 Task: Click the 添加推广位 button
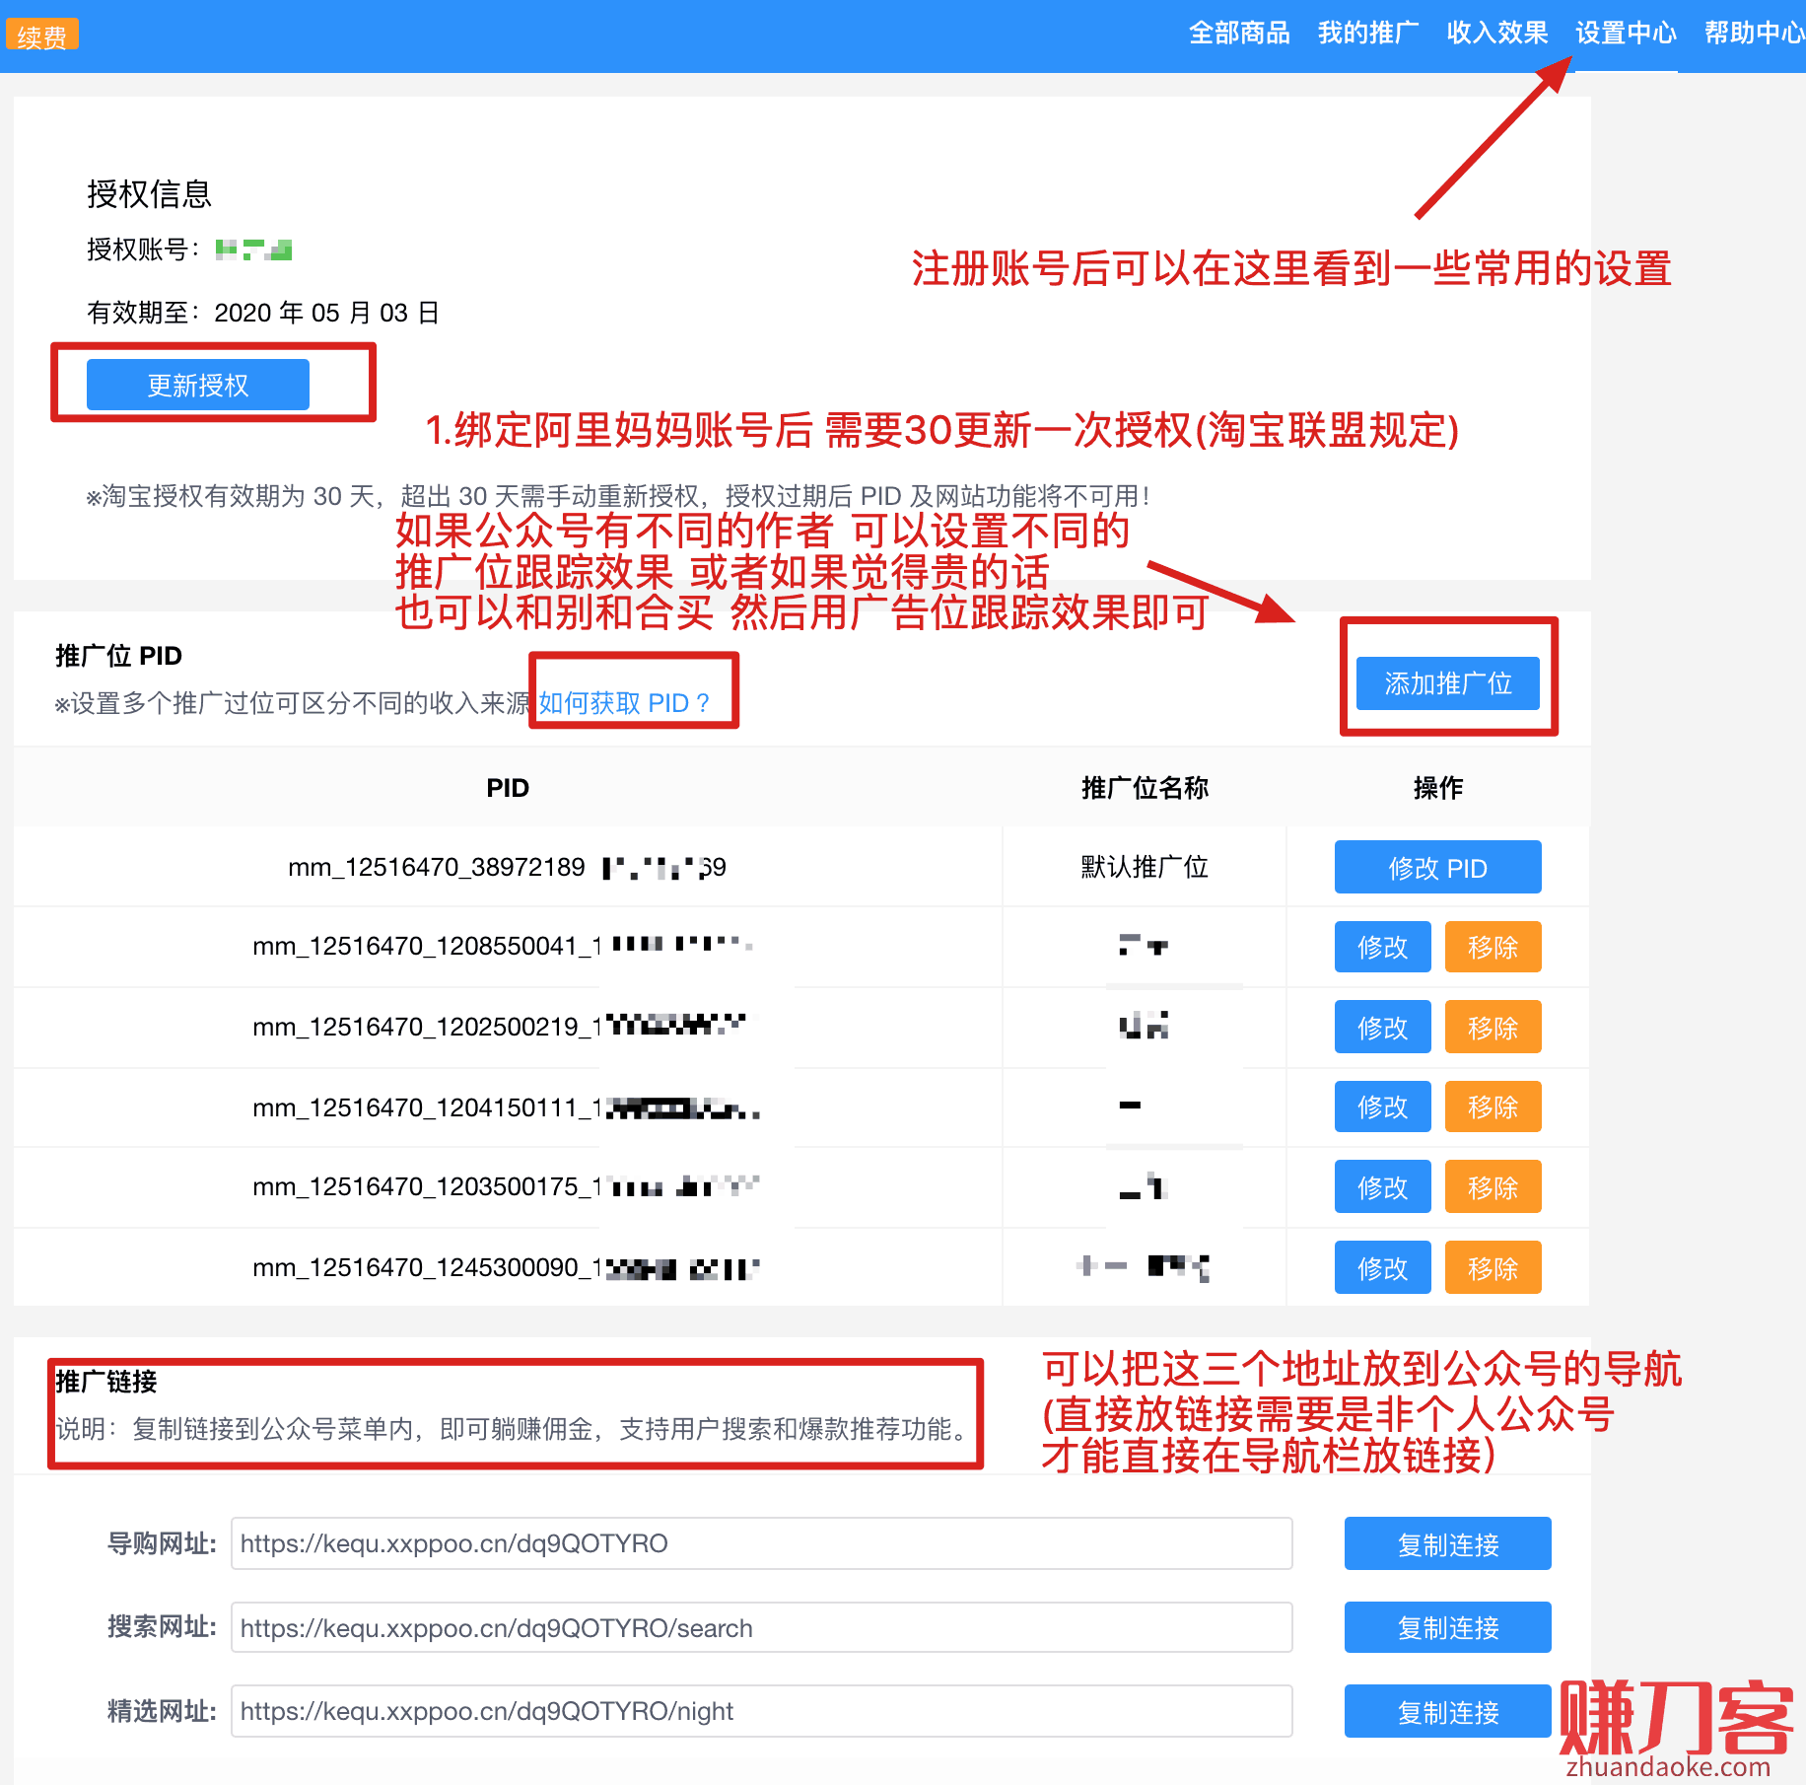1447,683
